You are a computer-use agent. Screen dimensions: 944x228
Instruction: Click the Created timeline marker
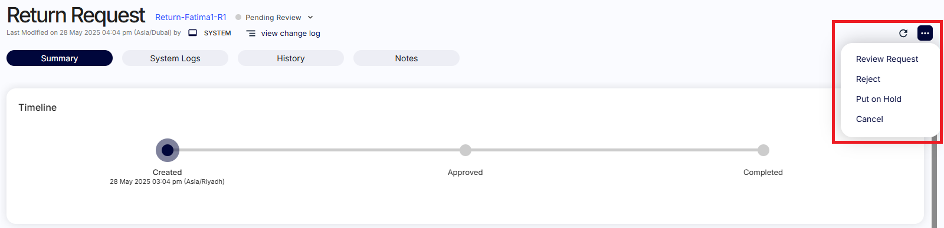pyautogui.click(x=168, y=150)
